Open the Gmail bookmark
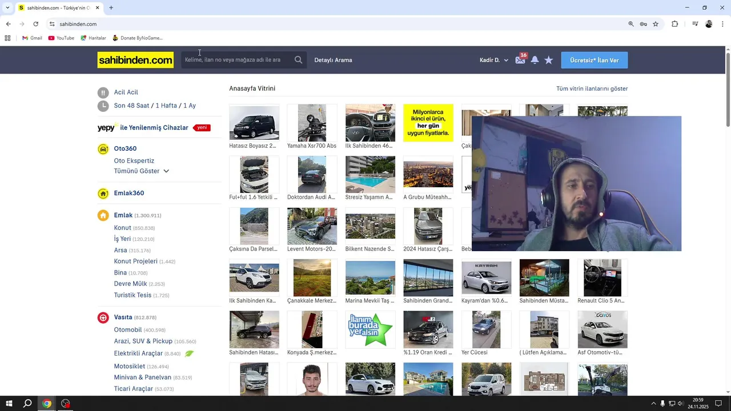This screenshot has width=731, height=411. (32, 38)
